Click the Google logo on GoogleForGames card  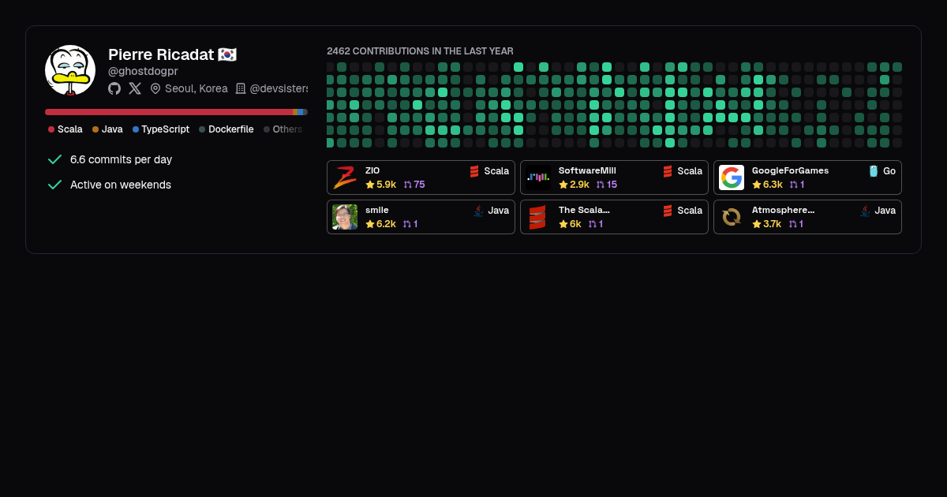[x=732, y=177]
